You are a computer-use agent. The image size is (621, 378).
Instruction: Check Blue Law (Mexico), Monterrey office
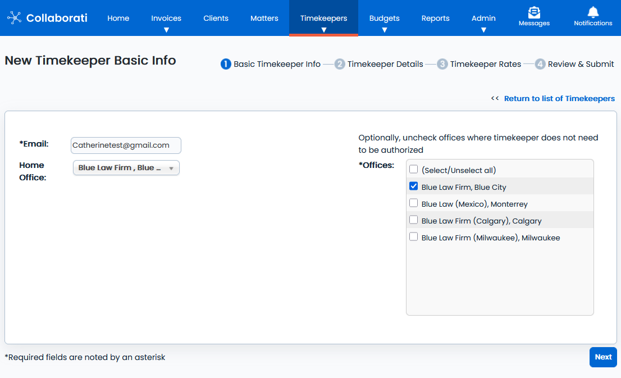tap(414, 203)
